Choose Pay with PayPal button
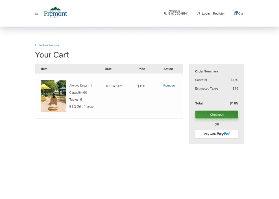279x199 pixels. [x=217, y=134]
